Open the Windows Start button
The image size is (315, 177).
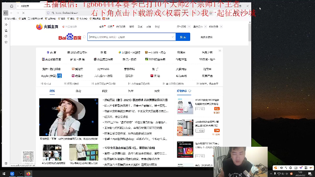4,173
